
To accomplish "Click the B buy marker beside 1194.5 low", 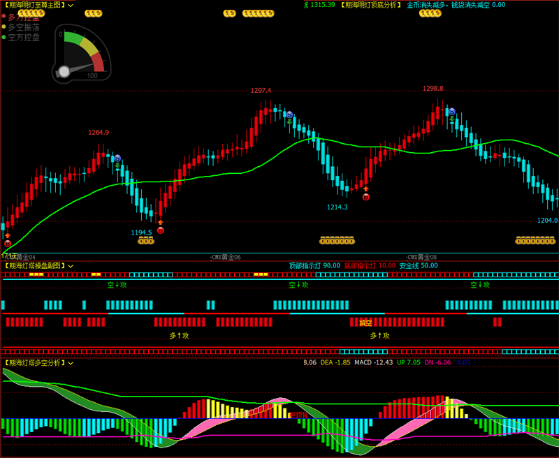I will [161, 230].
